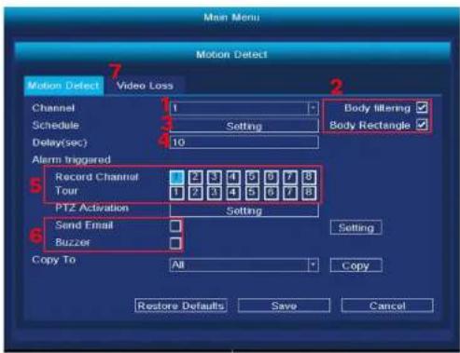
Task: Toggle Tour channel 6 box
Action: point(271,193)
